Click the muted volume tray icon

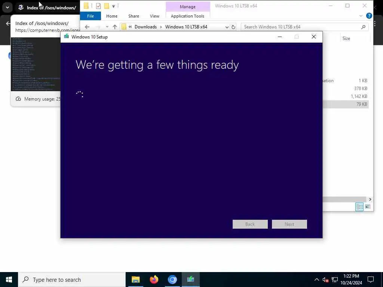(x=325, y=280)
